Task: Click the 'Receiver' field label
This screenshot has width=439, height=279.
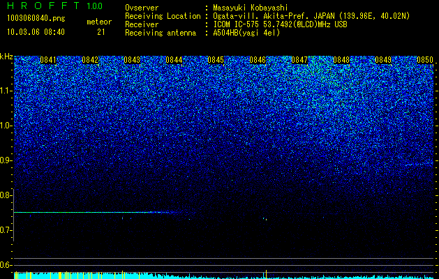Action: (142, 24)
